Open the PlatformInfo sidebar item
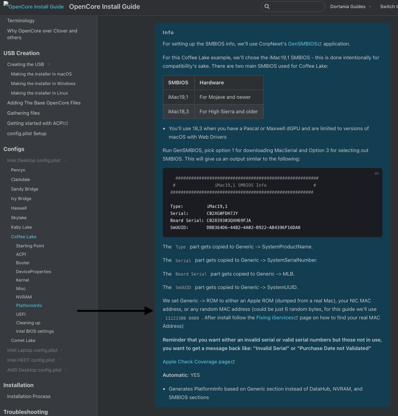Screen dimensions: 398x416 29,306
